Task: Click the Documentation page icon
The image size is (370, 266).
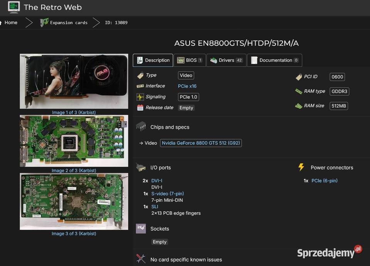Action: pos(254,60)
